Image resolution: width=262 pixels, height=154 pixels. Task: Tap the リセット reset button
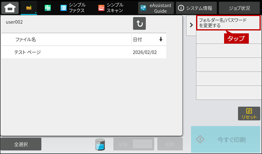249,114
